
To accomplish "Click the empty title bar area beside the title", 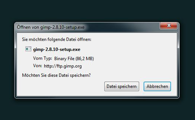I will point(124,27).
